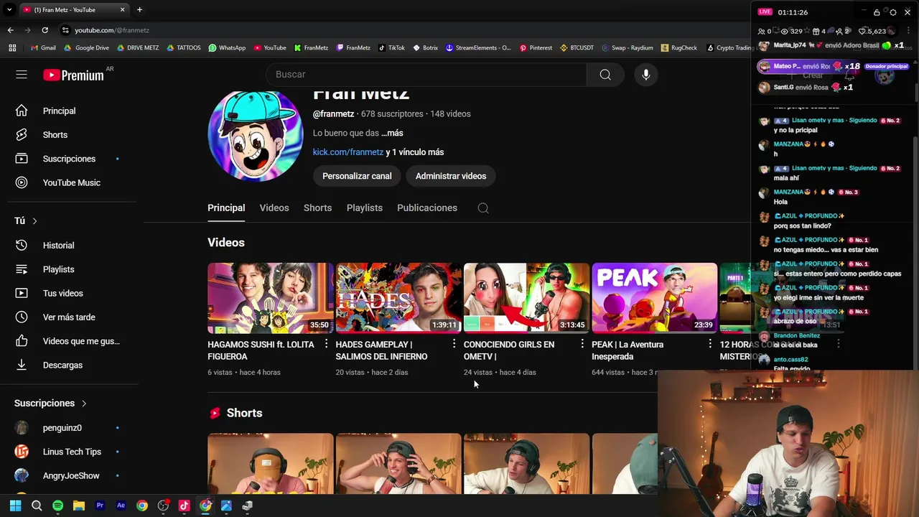Open the Pinterest bookmark
Viewport: 919px width, 517px height.
536,48
